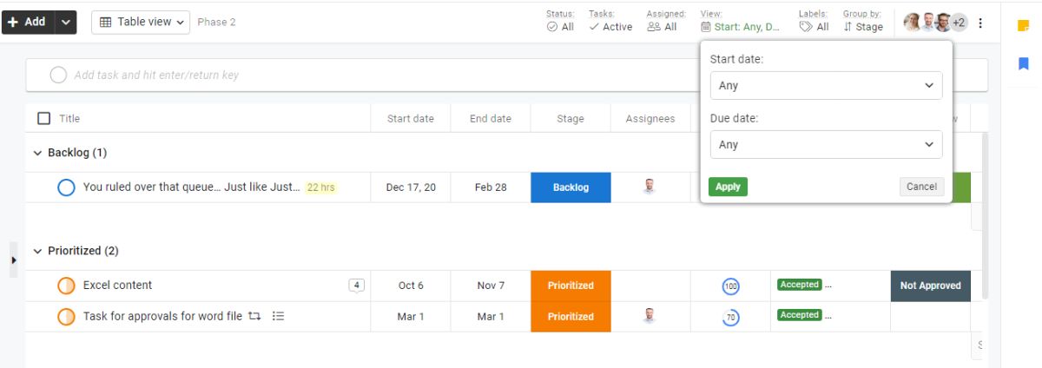Click the recurring task icon on word file task

254,316
